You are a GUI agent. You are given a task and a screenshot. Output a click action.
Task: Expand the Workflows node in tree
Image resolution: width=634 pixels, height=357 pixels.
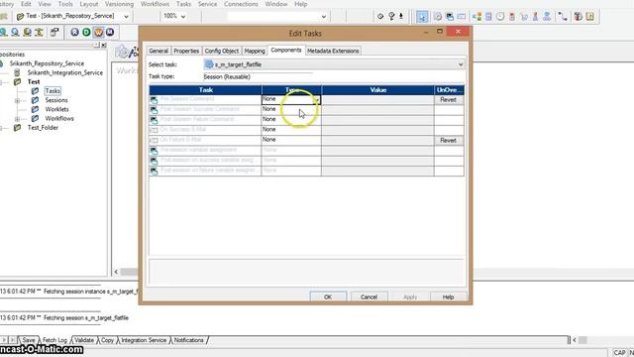coord(17,119)
